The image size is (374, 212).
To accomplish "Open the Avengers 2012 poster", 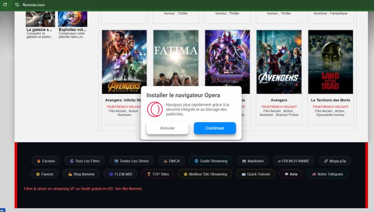I will point(279,62).
